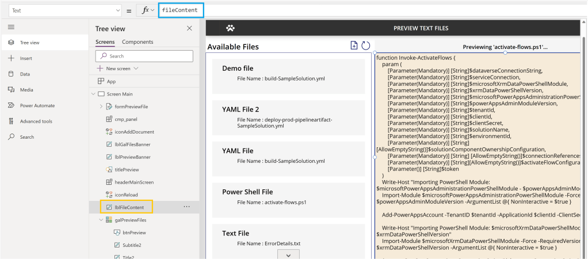Select the Power Shell File gallery item
Screen dimensions: 588x259
pyautogui.click(x=289, y=196)
